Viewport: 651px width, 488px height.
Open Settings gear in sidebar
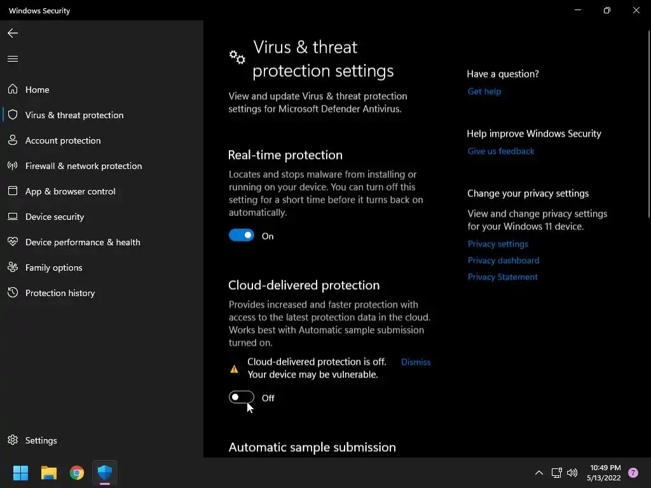tap(13, 440)
